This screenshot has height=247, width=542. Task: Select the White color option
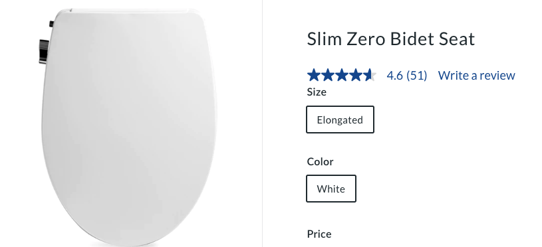pos(331,189)
